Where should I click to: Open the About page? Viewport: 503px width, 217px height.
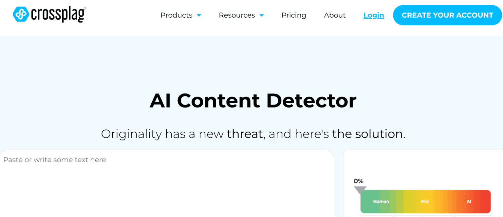(x=335, y=15)
